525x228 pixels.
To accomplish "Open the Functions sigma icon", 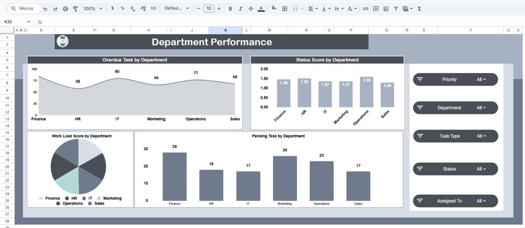I will (x=419, y=9).
